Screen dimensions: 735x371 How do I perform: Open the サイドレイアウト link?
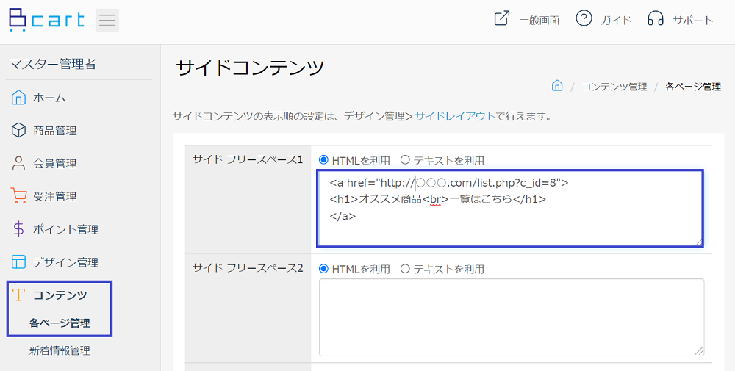(455, 116)
